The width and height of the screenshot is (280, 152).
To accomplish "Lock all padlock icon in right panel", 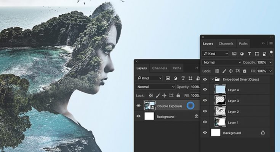I will pyautogui.click(x=245, y=71).
